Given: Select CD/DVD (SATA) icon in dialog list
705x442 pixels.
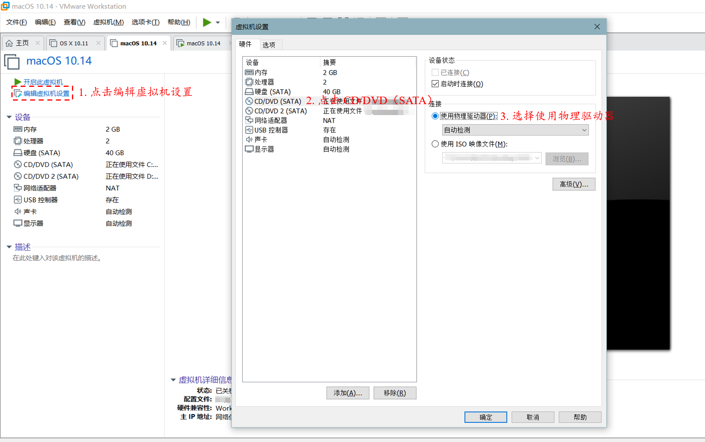Looking at the screenshot, I should (249, 101).
